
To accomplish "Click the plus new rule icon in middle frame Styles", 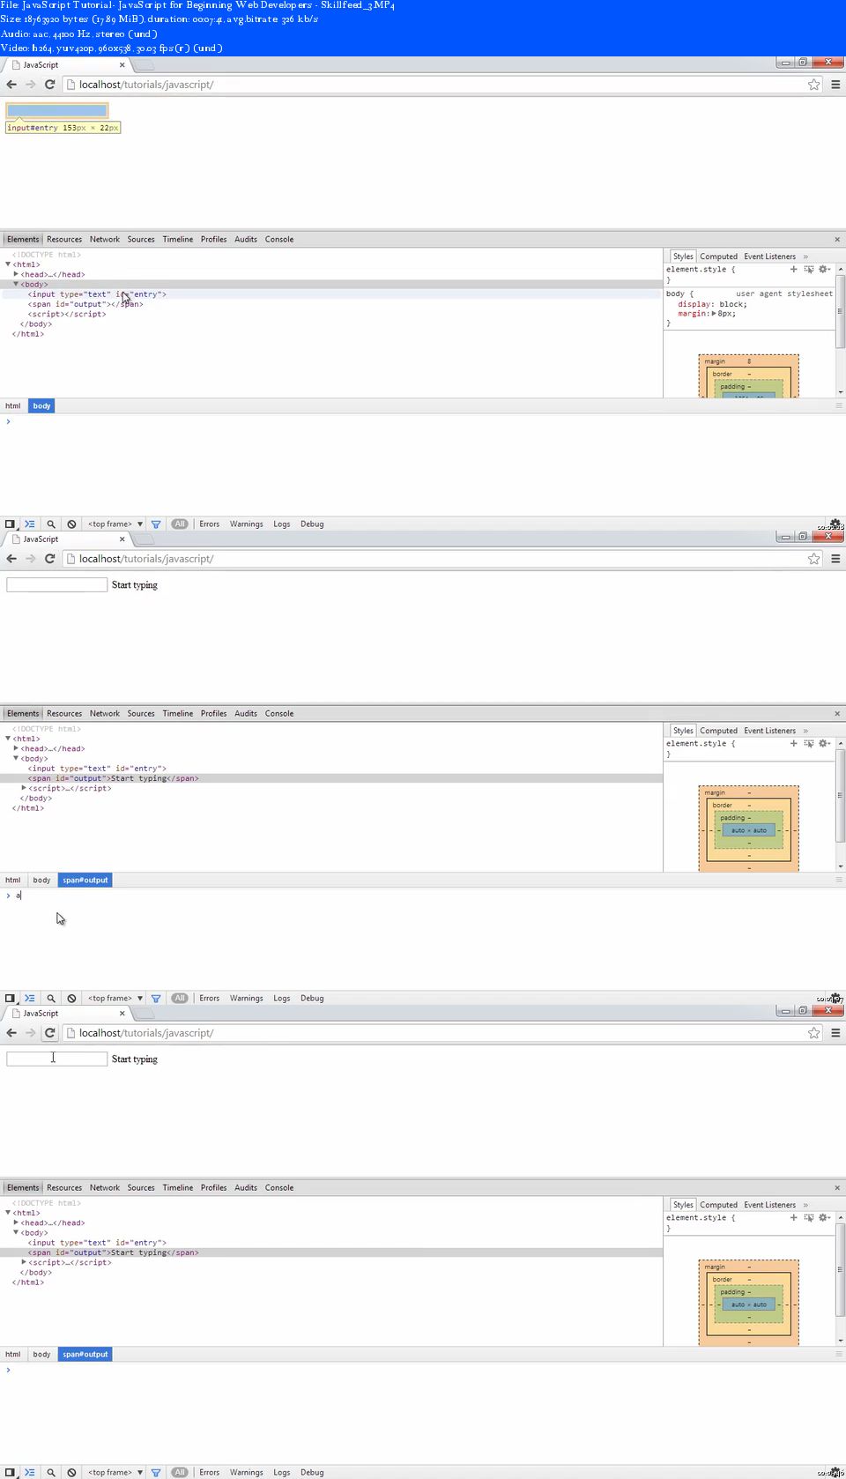I will pyautogui.click(x=793, y=744).
